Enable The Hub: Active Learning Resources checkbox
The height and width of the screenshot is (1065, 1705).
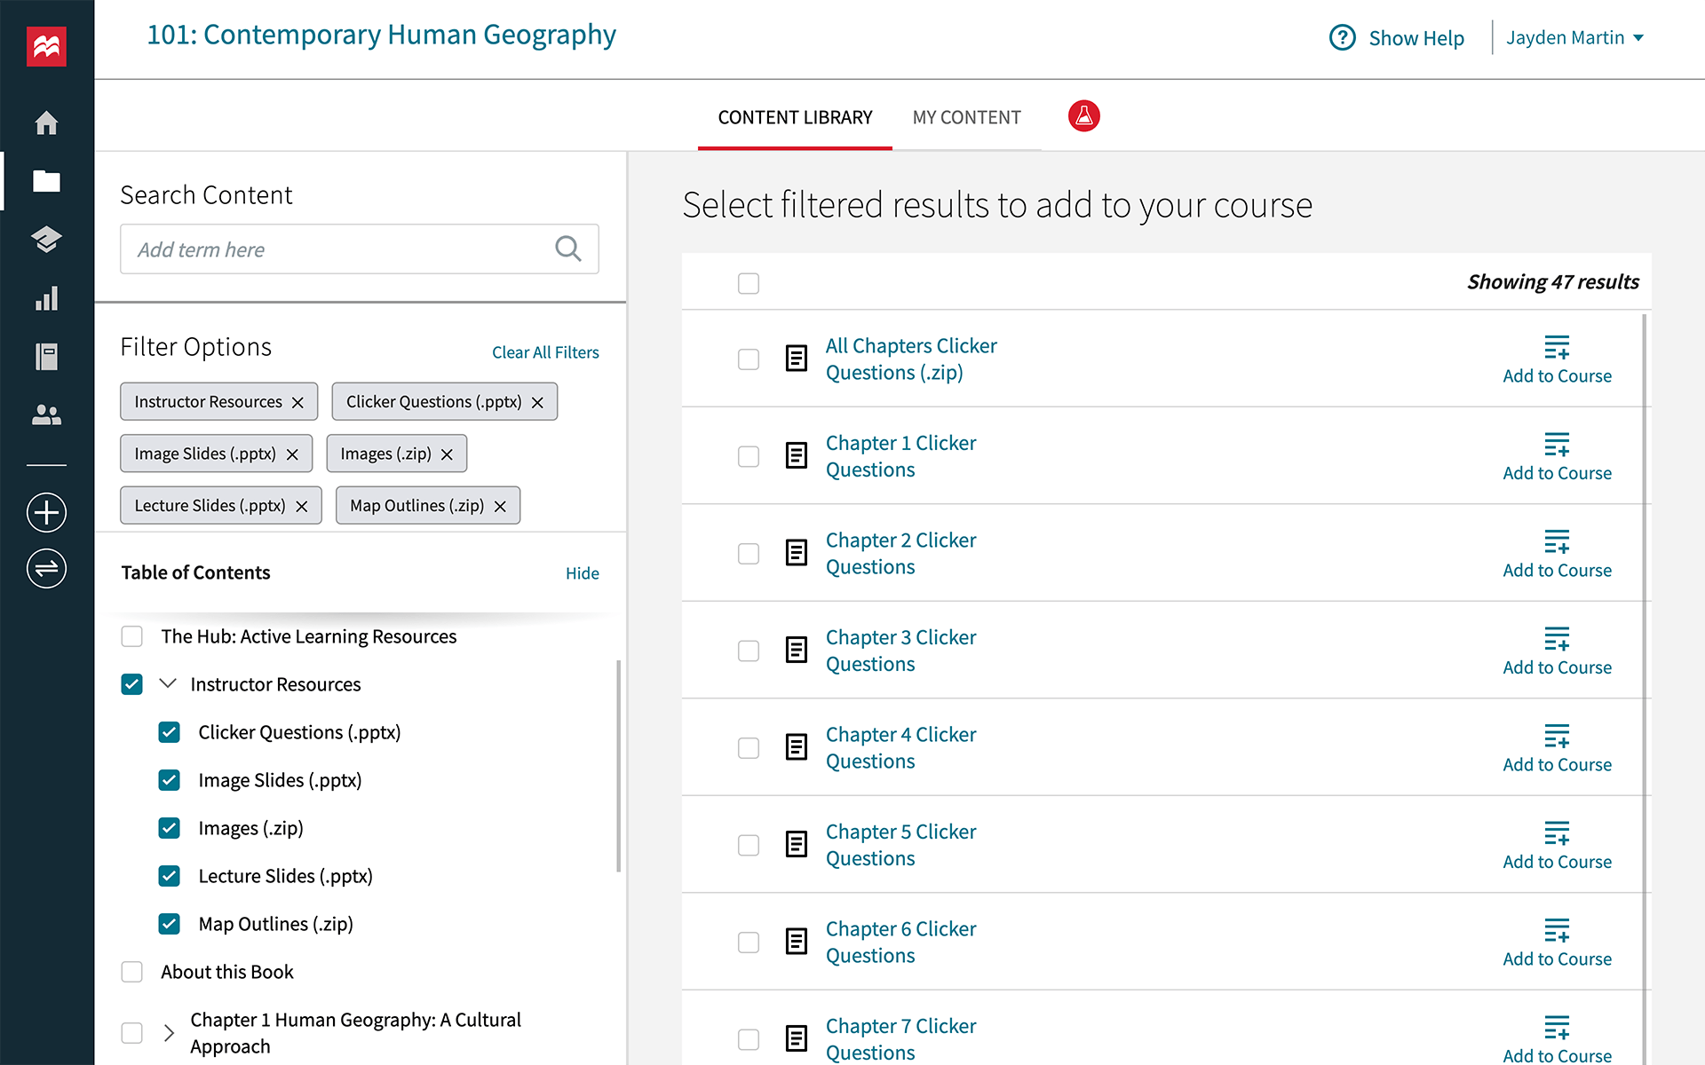tap(131, 635)
